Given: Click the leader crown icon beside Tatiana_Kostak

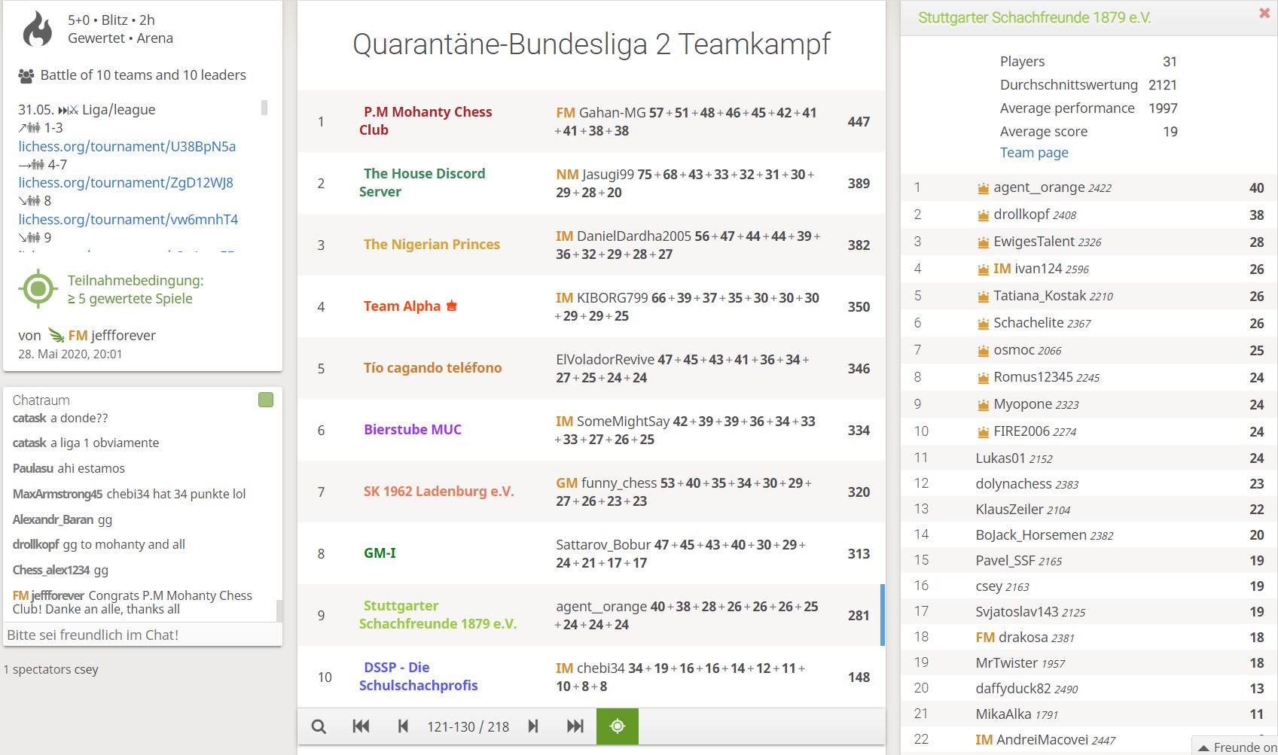Looking at the screenshot, I should 983,297.
